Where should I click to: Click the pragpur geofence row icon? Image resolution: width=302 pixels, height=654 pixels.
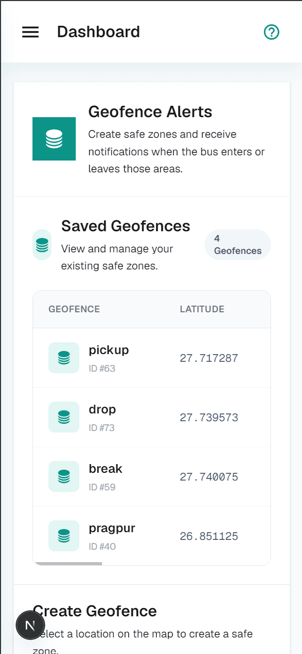pos(64,536)
